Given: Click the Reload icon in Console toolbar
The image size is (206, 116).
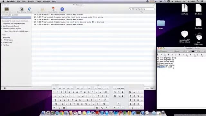Looking at the screenshot, I should [30, 9].
